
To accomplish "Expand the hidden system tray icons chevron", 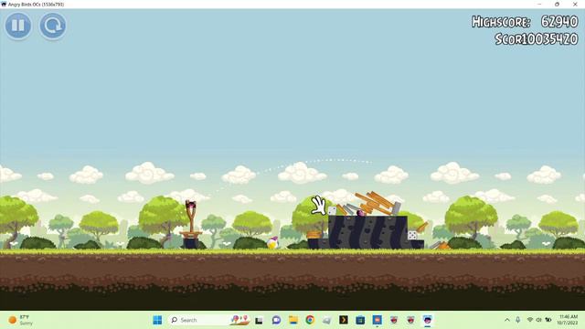I will (x=506, y=320).
